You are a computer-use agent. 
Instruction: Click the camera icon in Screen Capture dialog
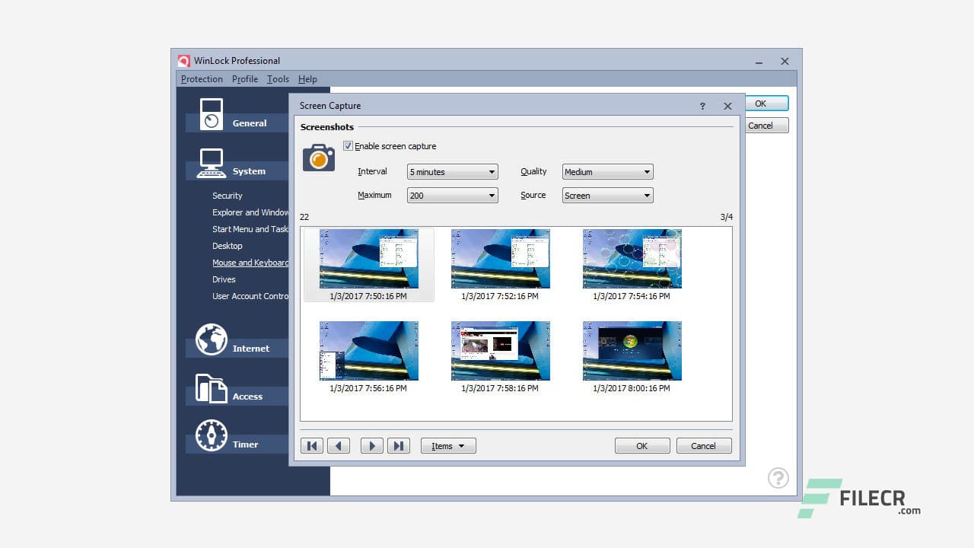coord(318,158)
